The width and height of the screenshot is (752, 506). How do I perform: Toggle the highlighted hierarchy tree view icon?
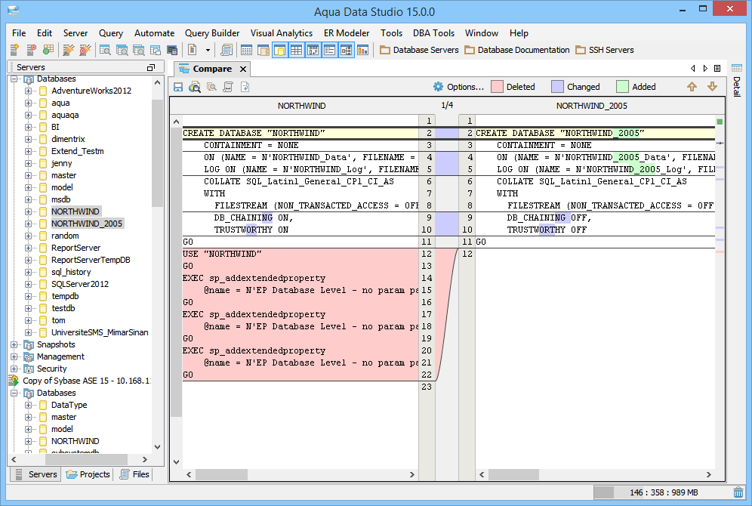tap(346, 50)
